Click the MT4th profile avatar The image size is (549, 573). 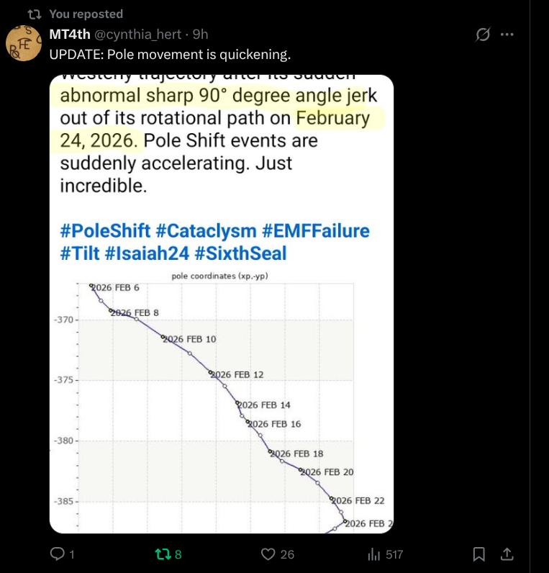click(x=23, y=44)
